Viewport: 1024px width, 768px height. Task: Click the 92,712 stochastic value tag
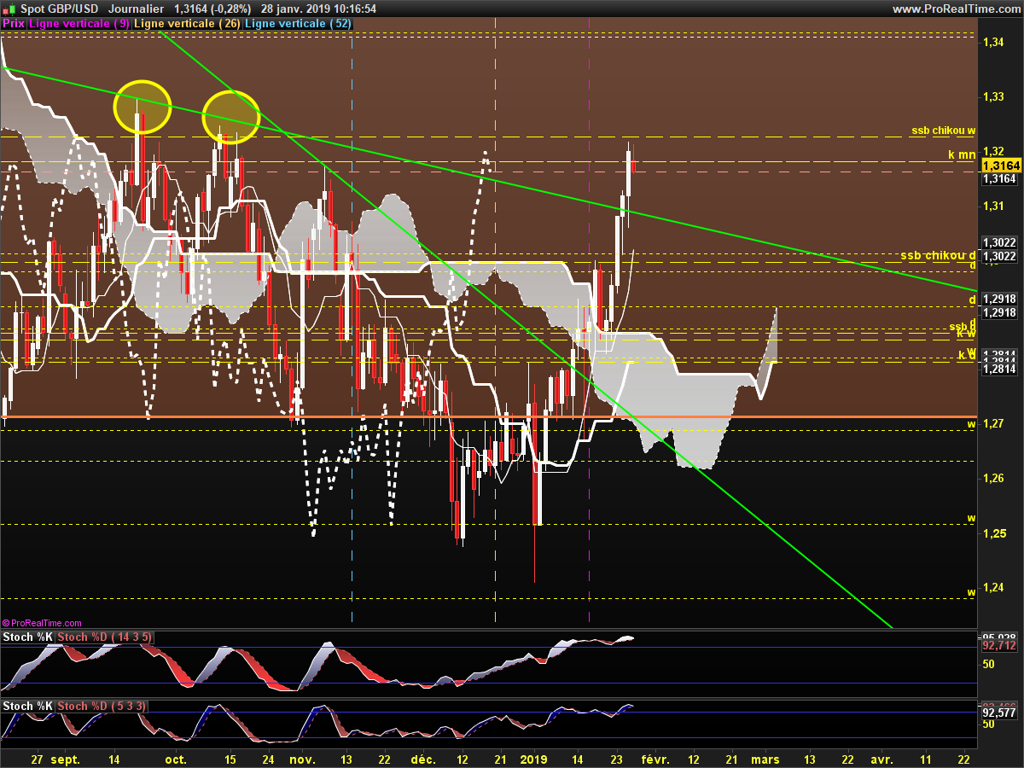(x=999, y=646)
